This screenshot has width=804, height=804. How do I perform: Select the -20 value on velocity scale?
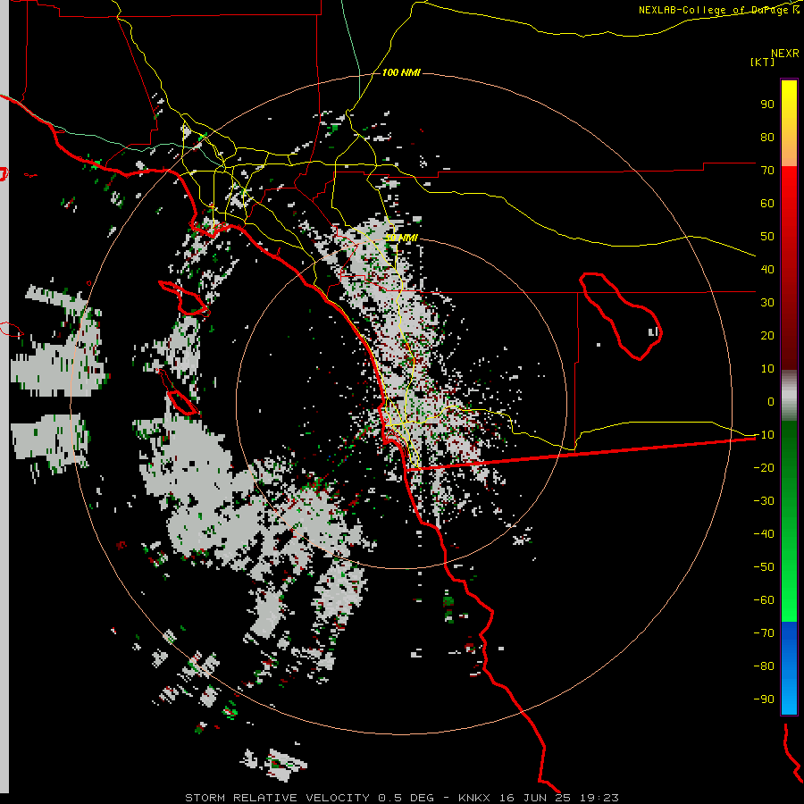click(764, 467)
